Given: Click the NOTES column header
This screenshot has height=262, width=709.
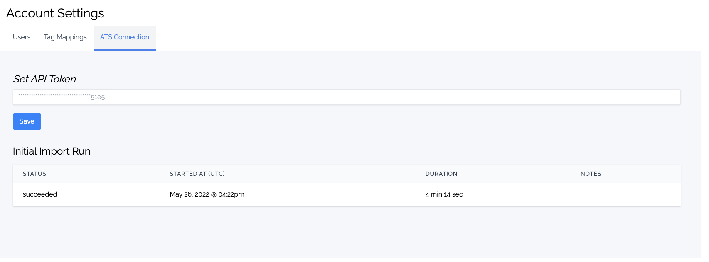Looking at the screenshot, I should click(x=591, y=174).
